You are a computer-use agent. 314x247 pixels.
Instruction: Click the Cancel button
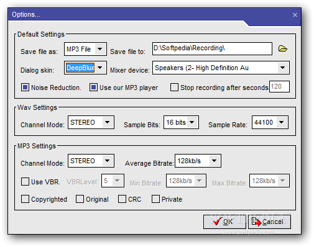point(269,222)
